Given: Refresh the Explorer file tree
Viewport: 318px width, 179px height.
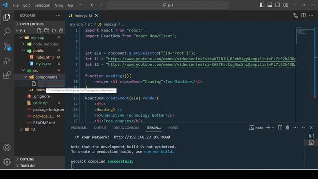Looking at the screenshot, I should (54, 31).
